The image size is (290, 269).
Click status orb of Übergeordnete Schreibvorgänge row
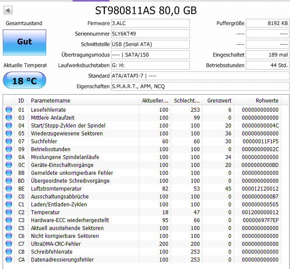tap(9, 181)
